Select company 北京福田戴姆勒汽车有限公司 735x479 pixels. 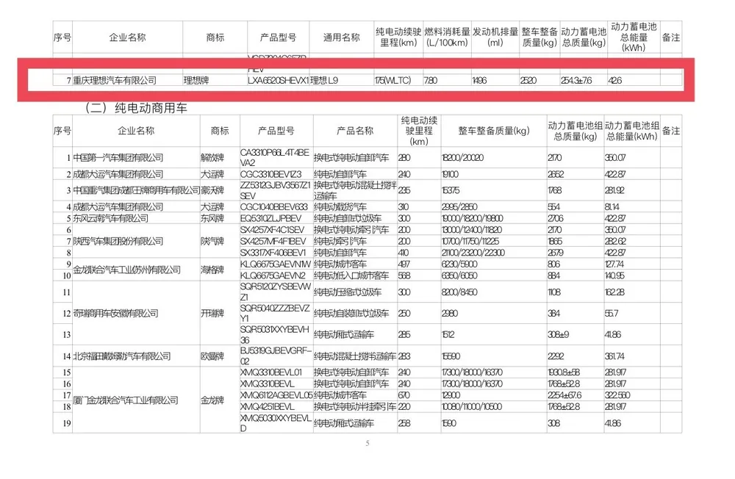(x=122, y=356)
